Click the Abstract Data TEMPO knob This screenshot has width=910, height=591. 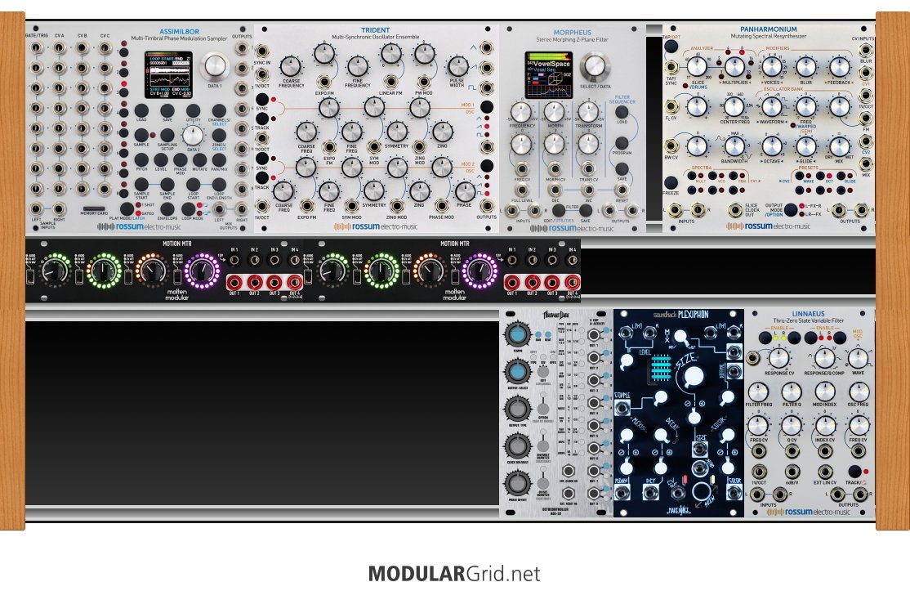tap(517, 335)
